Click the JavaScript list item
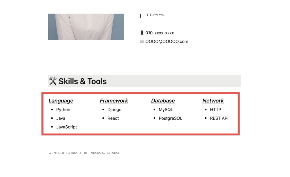The width and height of the screenshot is (290, 177). click(x=67, y=127)
